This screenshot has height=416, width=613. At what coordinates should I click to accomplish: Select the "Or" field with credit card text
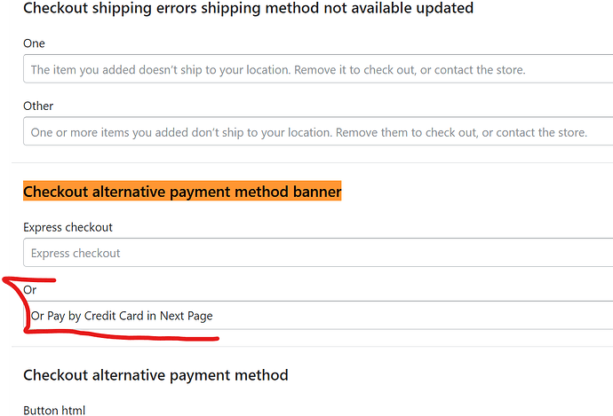(x=318, y=316)
